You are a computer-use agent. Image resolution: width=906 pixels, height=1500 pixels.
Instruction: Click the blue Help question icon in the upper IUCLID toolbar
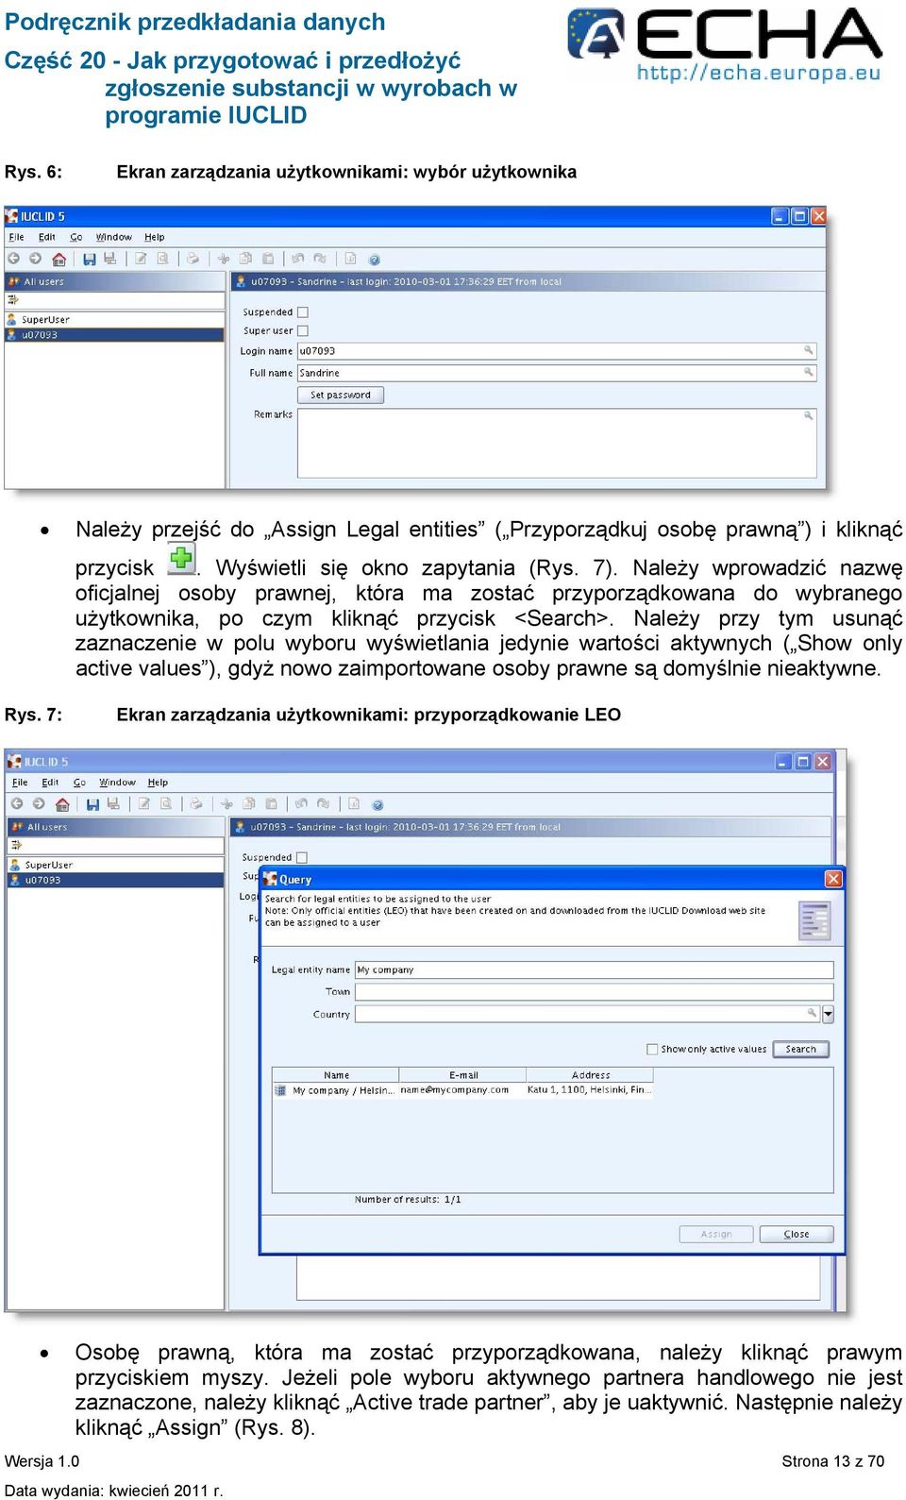[374, 260]
